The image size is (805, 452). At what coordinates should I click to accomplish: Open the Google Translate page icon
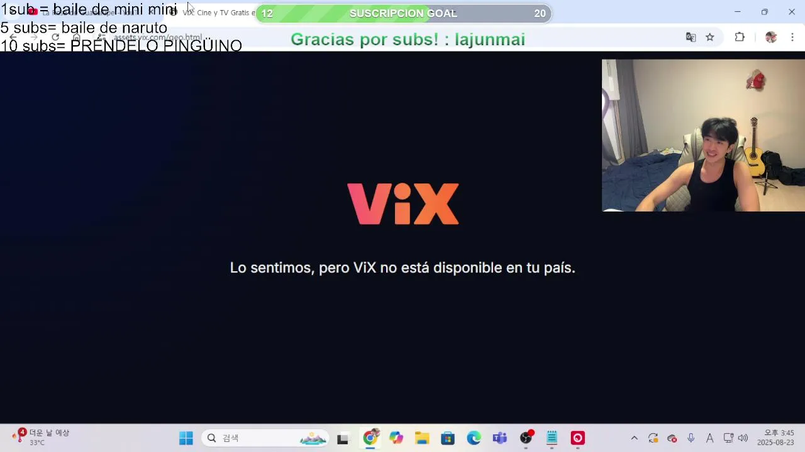pyautogui.click(x=691, y=37)
